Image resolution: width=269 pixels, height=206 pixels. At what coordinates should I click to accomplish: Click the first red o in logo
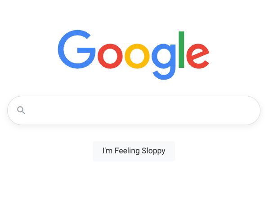[x=110, y=56]
